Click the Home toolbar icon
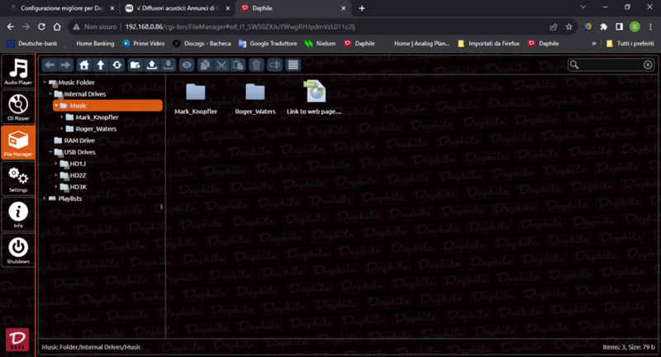Image resolution: width=661 pixels, height=357 pixels. pyautogui.click(x=84, y=64)
